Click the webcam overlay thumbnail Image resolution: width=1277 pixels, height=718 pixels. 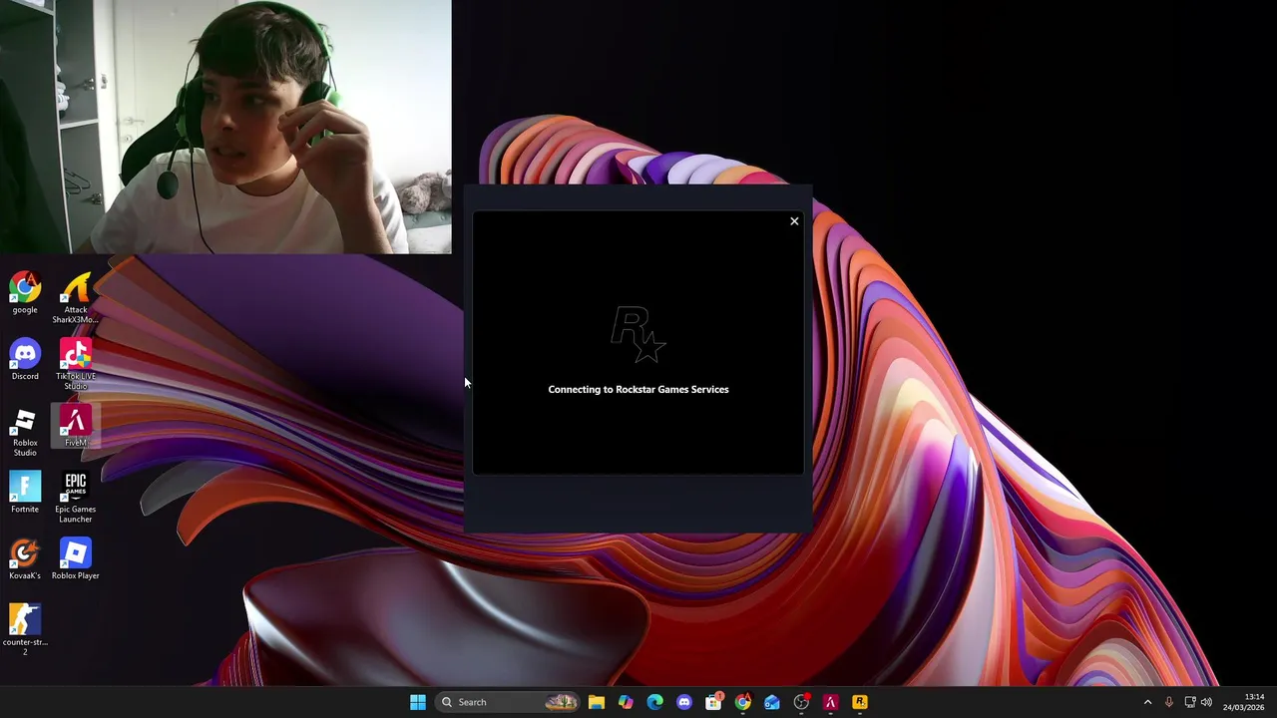225,127
